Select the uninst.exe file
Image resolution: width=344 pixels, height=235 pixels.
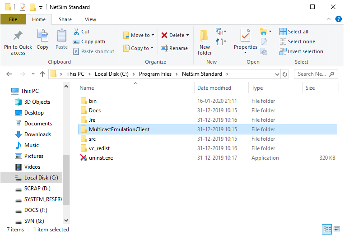(x=208, y=158)
